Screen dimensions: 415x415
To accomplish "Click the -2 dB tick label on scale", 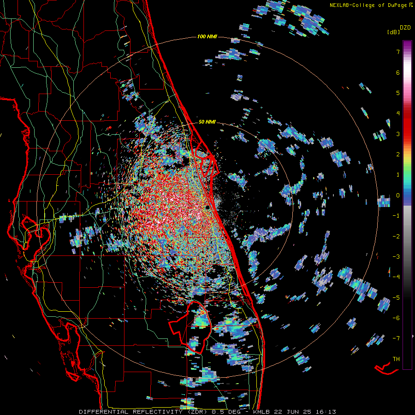I will tap(396, 237).
